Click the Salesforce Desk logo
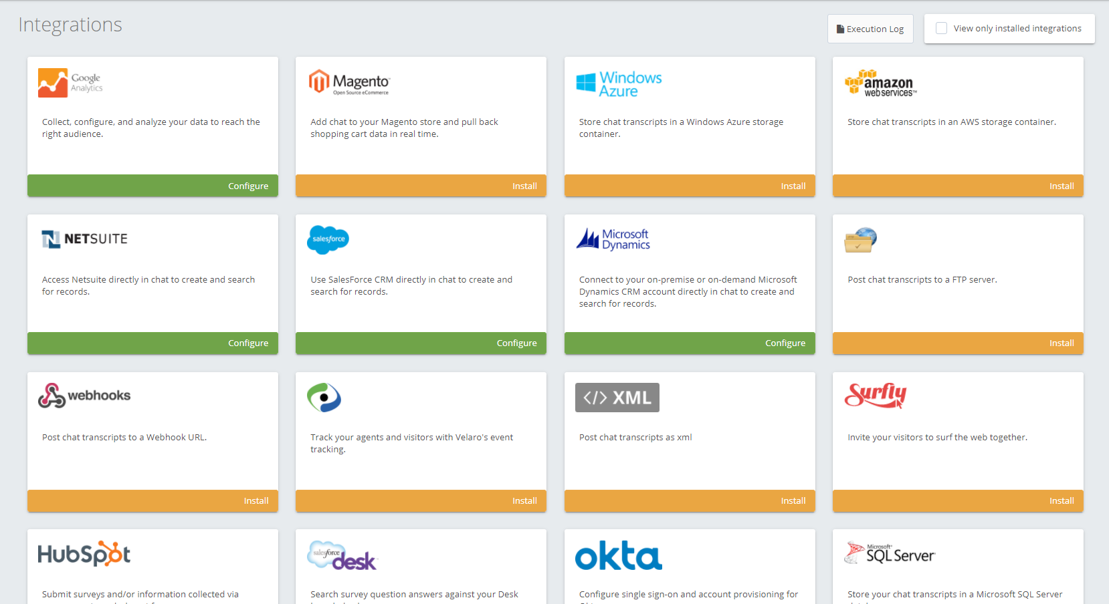Screen dimensions: 1109x604 click(342, 556)
